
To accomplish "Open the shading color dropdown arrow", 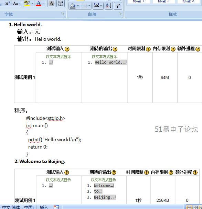I will click(78, 6).
